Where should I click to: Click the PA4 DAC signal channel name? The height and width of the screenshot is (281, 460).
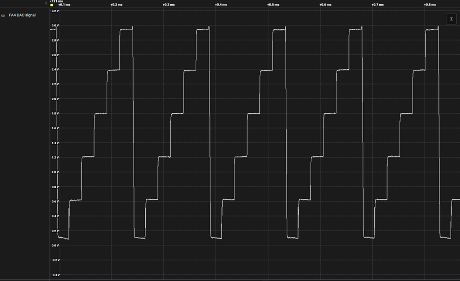(x=23, y=15)
